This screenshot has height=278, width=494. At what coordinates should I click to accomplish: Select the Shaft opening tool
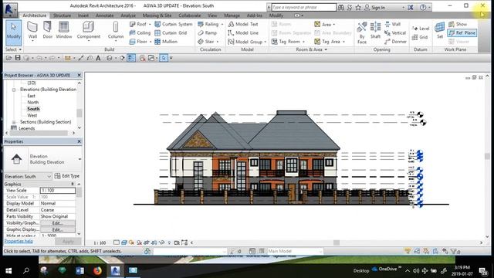point(375,31)
